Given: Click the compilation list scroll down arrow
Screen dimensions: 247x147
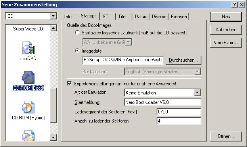Looking at the screenshot, I should 53,138.
